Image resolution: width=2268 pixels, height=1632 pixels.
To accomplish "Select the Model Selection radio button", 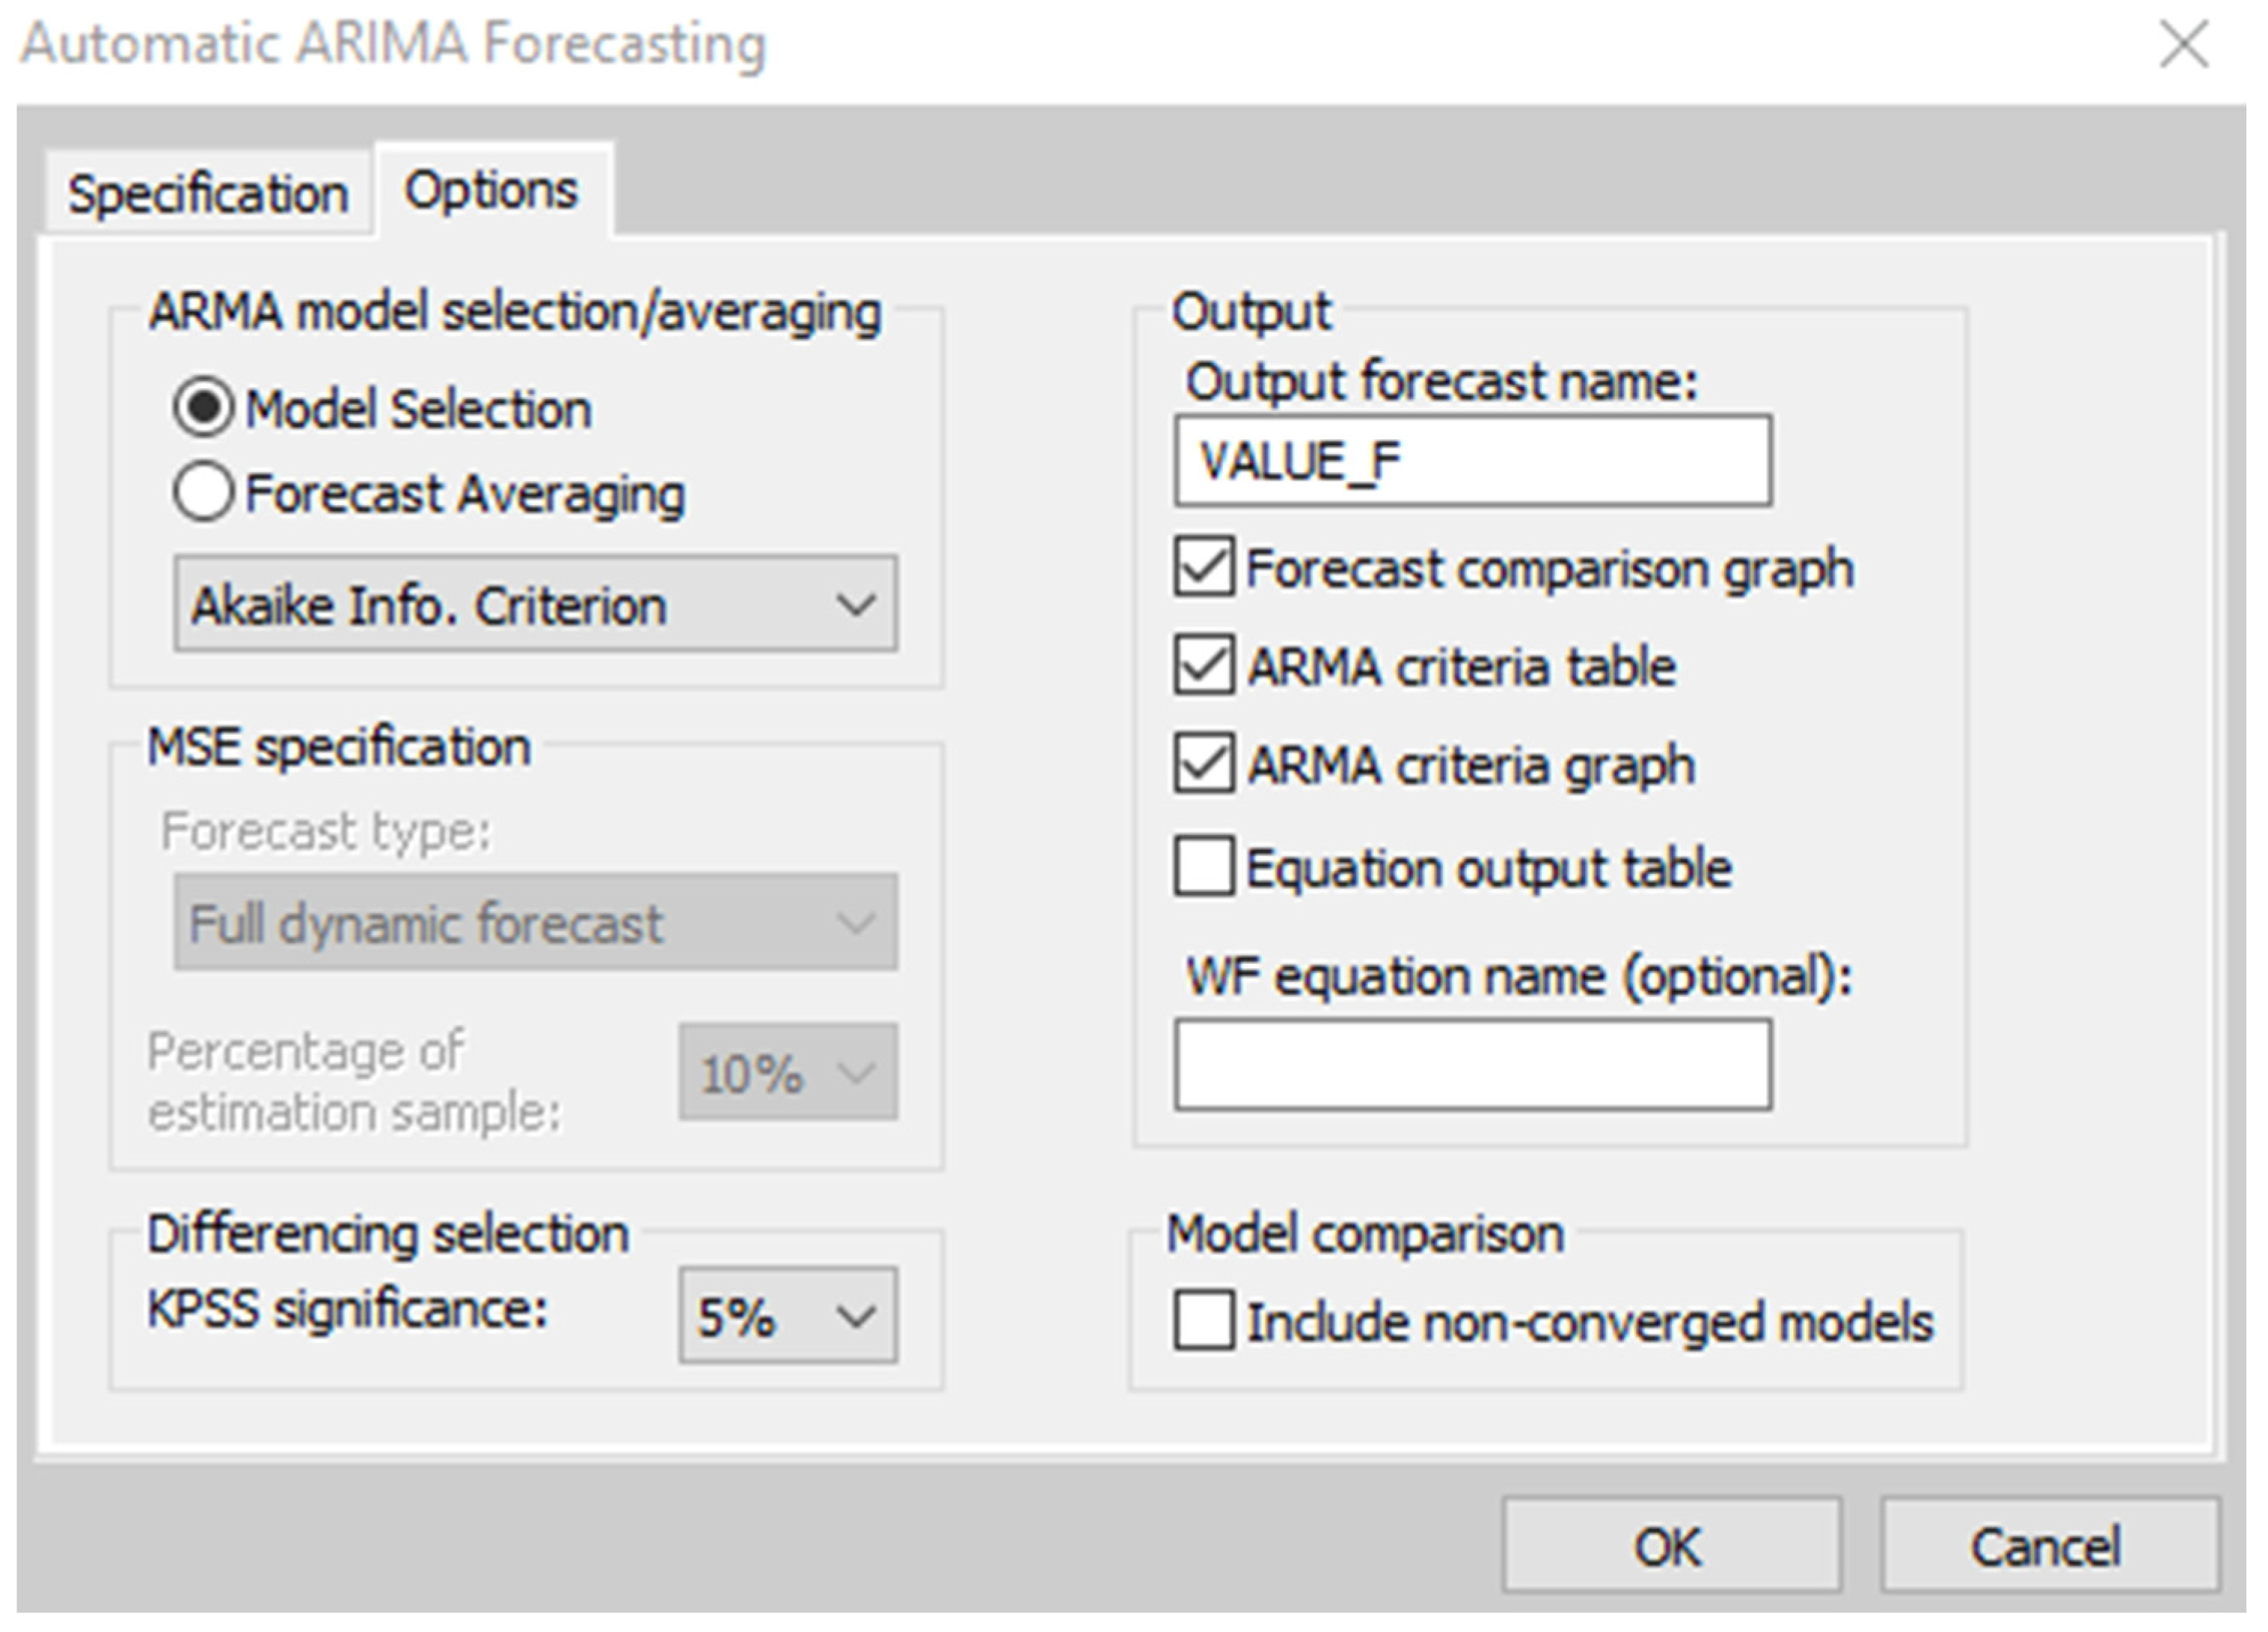I will click(204, 409).
